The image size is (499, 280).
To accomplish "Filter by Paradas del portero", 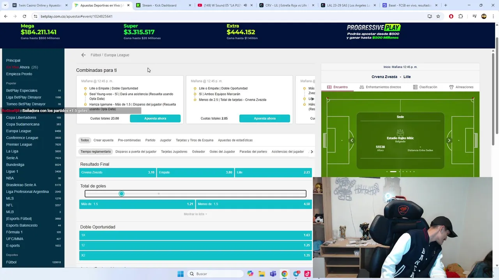I will point(253,152).
